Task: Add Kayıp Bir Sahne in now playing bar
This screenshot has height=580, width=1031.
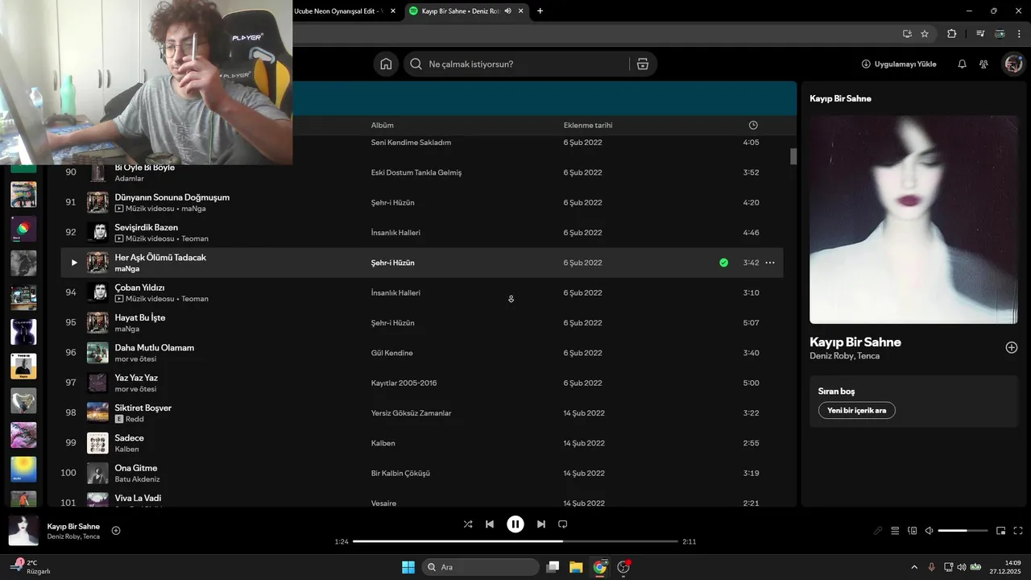Action: click(116, 530)
